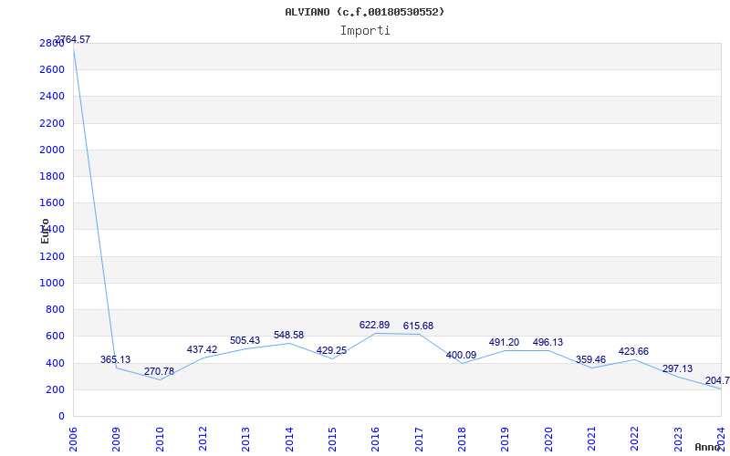Click the y-axis value 600
Image resolution: width=730 pixels, height=456 pixels.
[x=55, y=336]
